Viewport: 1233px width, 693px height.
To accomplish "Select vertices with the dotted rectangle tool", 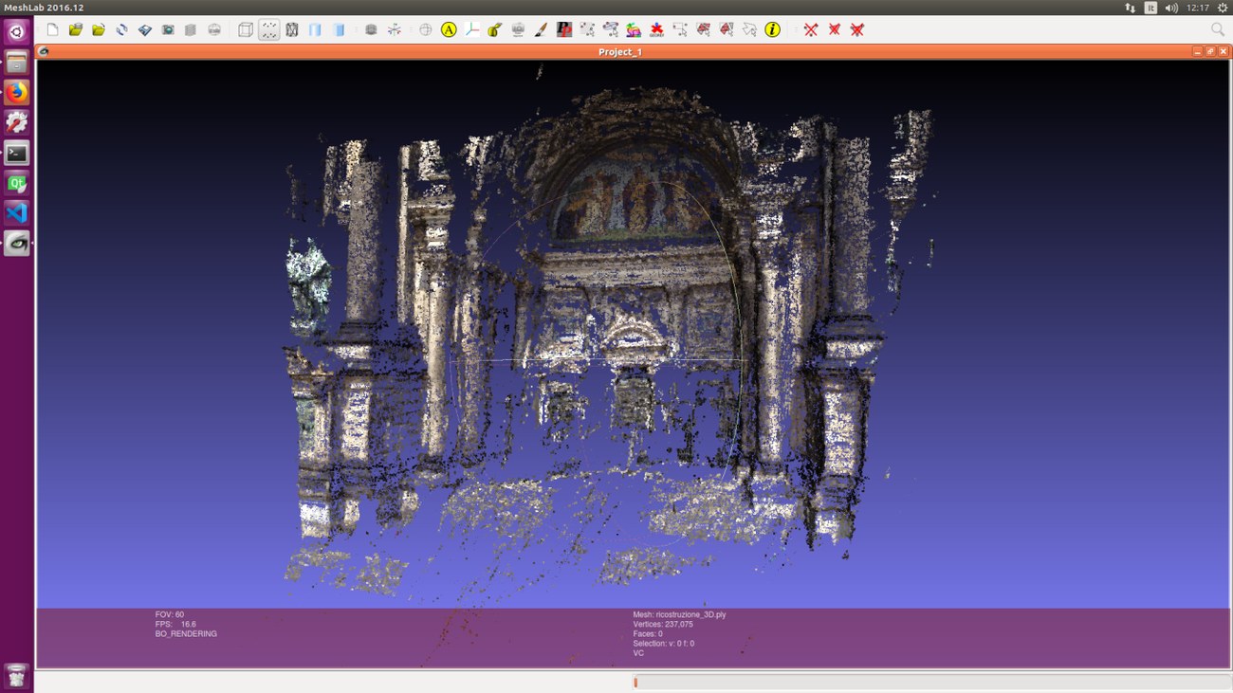I will [680, 29].
